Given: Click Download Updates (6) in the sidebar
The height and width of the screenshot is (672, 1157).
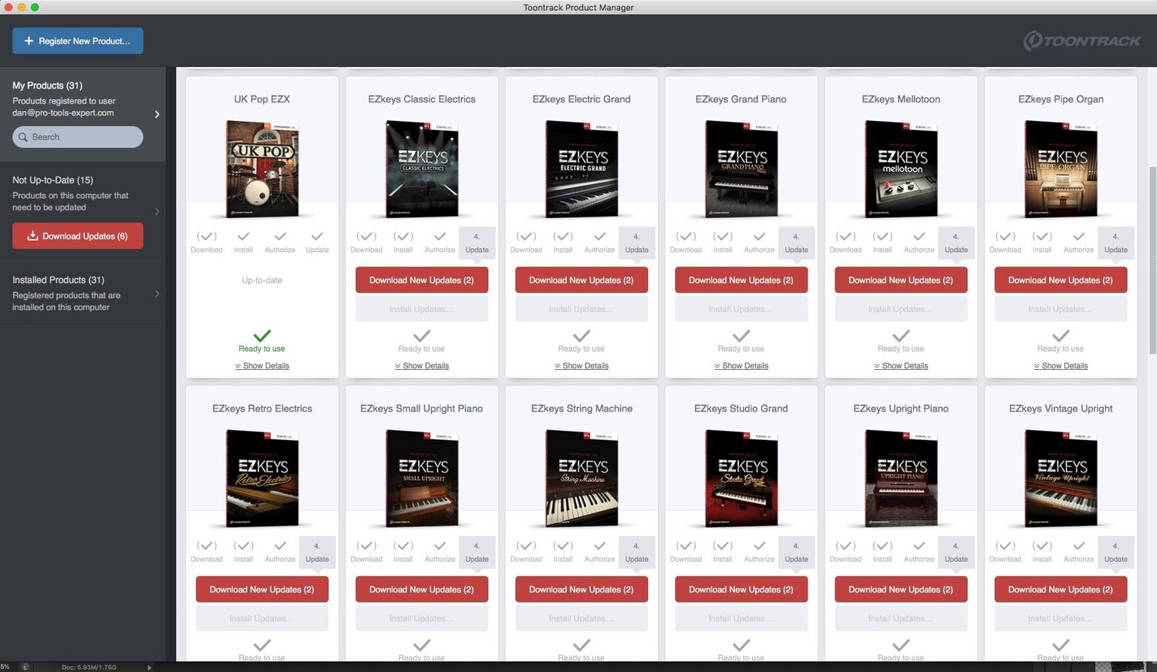Looking at the screenshot, I should pyautogui.click(x=77, y=236).
